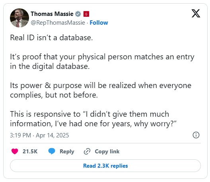Click the paragraph about the digital database
210x182 pixels.
tap(102, 62)
